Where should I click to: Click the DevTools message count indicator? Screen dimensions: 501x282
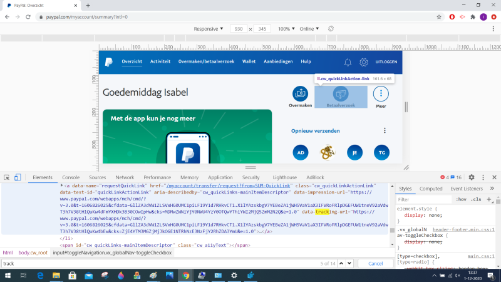tap(456, 177)
